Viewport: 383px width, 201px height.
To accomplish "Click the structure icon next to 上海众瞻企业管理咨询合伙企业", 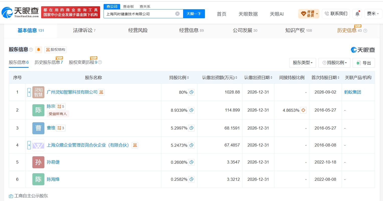I will [x=135, y=145].
